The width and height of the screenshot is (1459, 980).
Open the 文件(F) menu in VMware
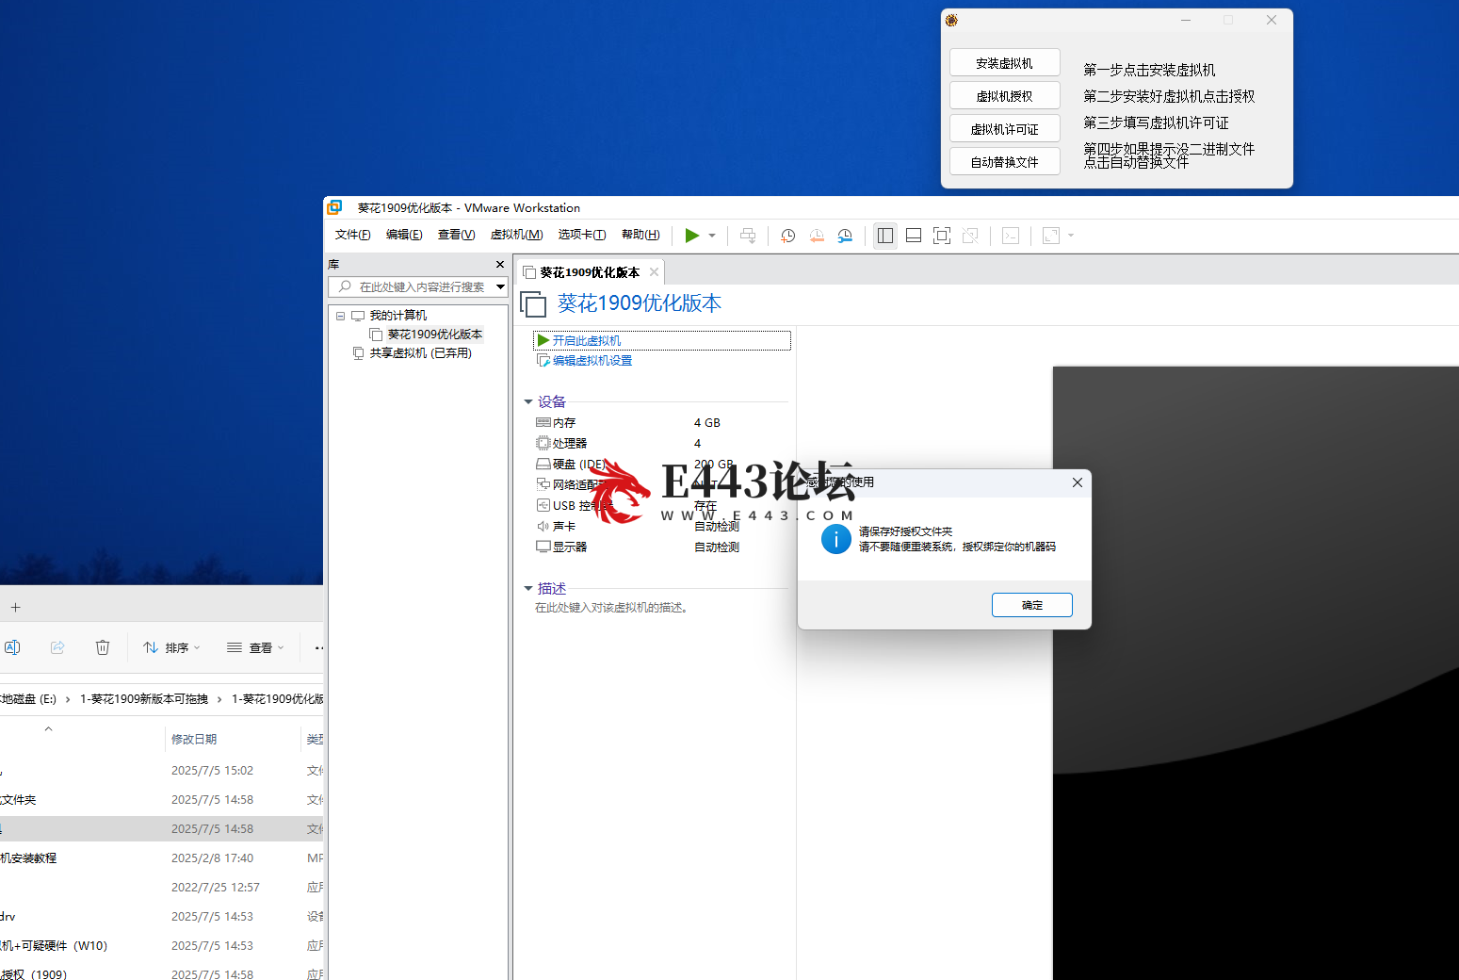352,235
